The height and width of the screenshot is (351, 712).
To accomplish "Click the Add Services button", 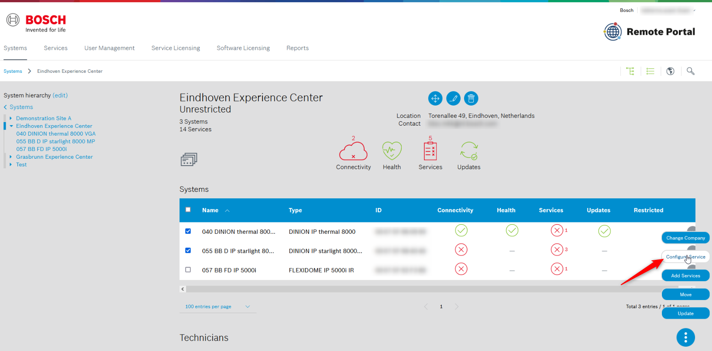I will click(685, 276).
